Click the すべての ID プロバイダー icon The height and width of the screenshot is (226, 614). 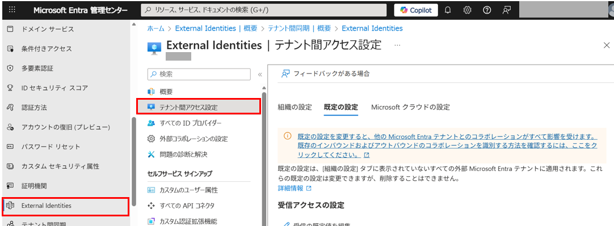[151, 123]
